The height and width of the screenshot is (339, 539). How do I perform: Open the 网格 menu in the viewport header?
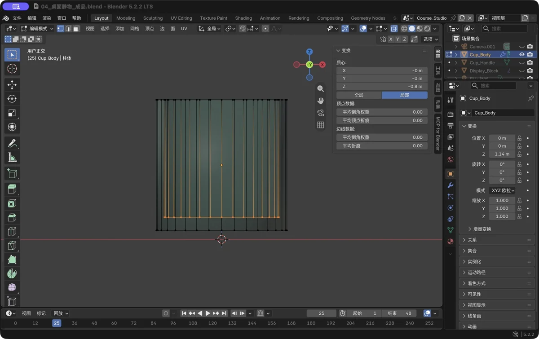[x=134, y=29]
